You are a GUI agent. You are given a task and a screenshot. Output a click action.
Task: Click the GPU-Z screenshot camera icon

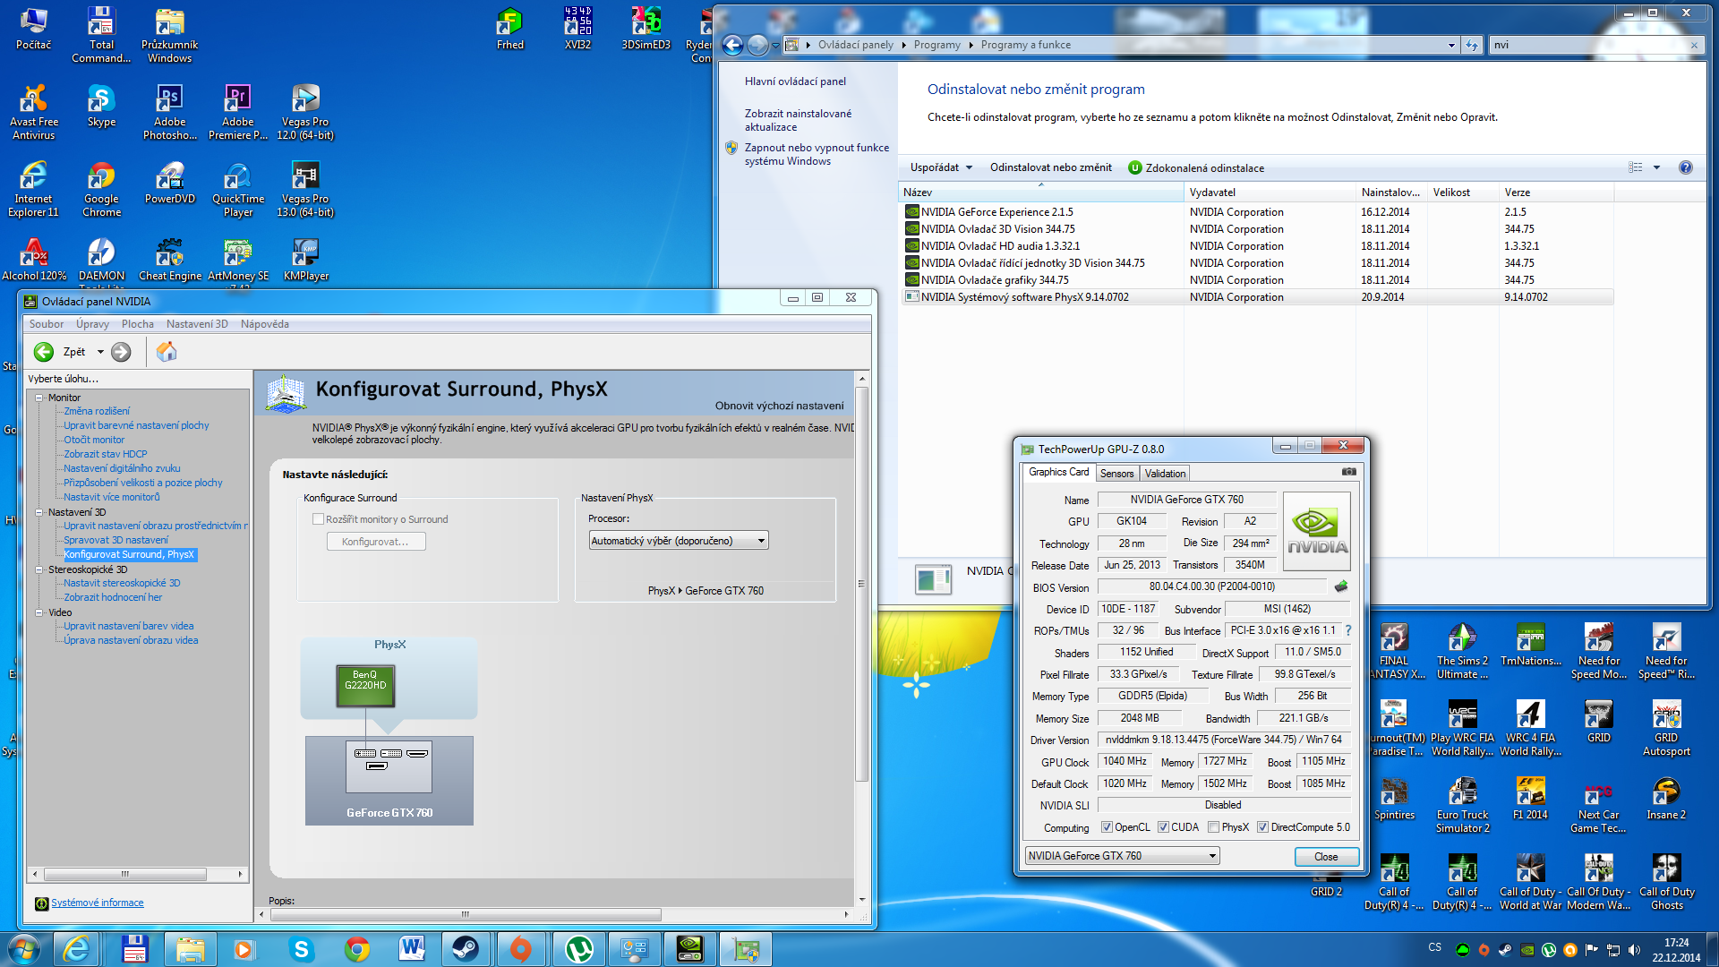tap(1348, 472)
